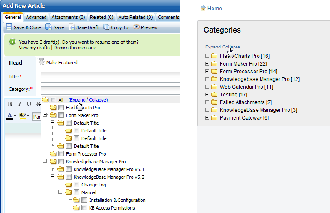Click Collapse link in category dropdown

98,100
